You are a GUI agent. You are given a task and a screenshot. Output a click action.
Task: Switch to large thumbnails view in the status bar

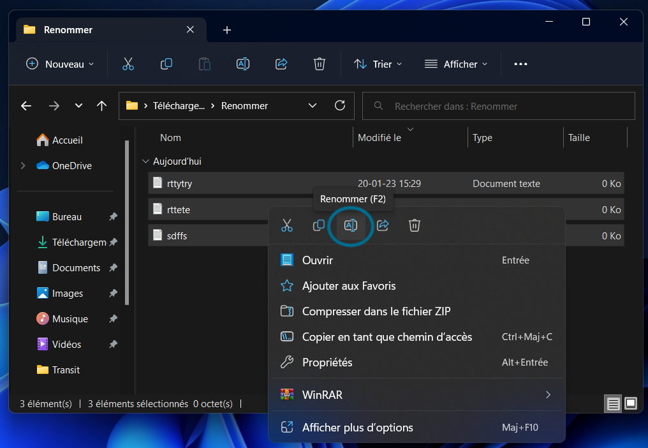pos(631,403)
